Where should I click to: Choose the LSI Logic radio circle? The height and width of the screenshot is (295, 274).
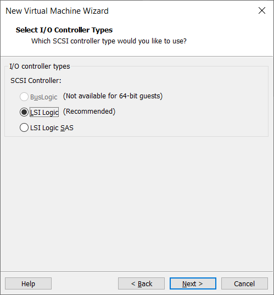pos(24,112)
